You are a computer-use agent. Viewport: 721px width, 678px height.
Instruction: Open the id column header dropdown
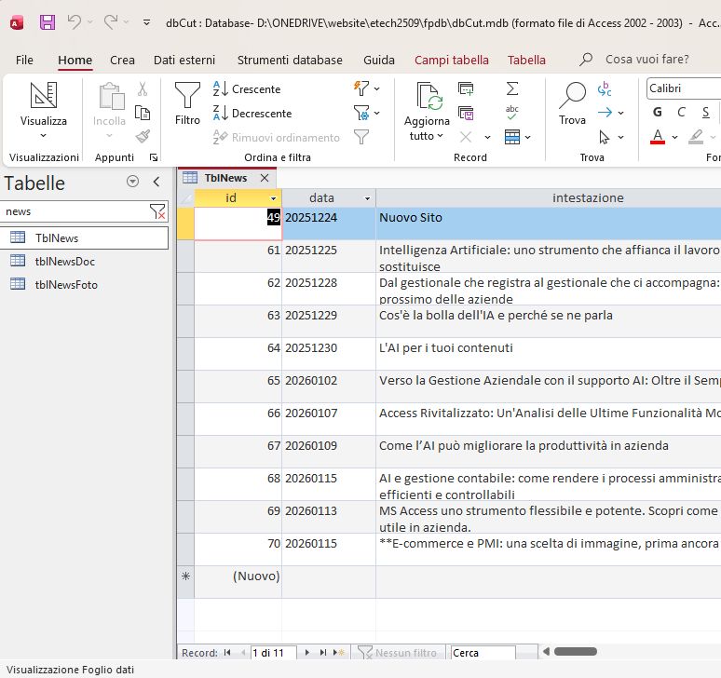click(x=273, y=198)
